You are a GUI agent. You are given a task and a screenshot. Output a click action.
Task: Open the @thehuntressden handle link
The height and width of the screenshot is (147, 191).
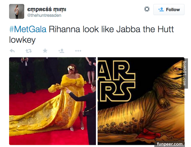(x=44, y=15)
